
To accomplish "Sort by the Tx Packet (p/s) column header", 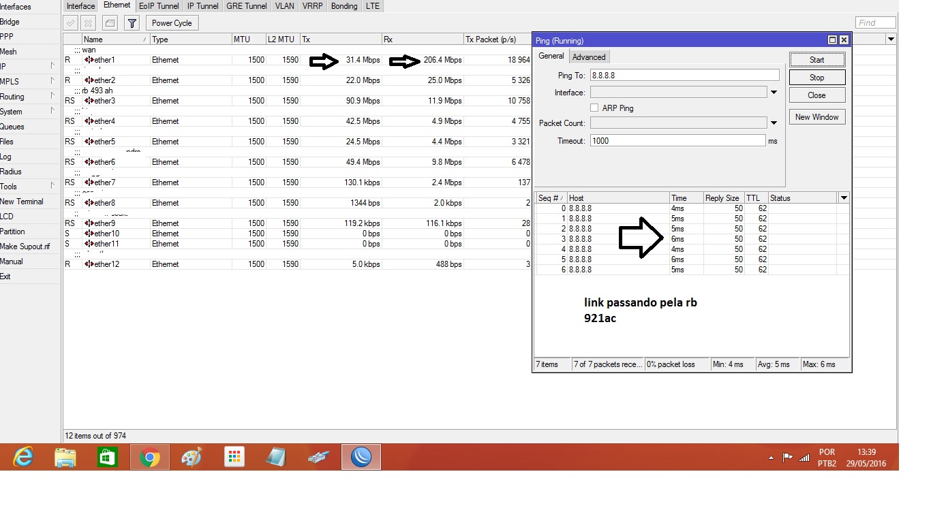I will tap(498, 39).
